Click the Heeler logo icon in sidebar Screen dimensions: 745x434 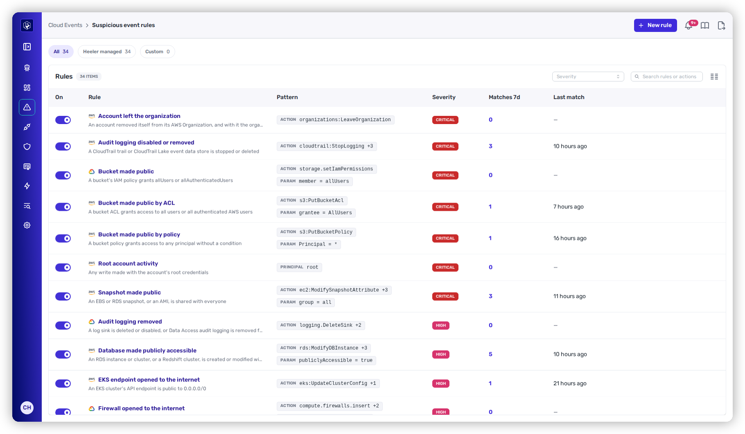point(27,25)
